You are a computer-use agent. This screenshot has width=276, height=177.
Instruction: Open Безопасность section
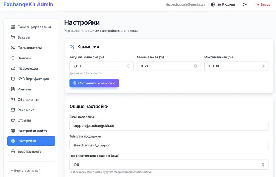point(31,151)
